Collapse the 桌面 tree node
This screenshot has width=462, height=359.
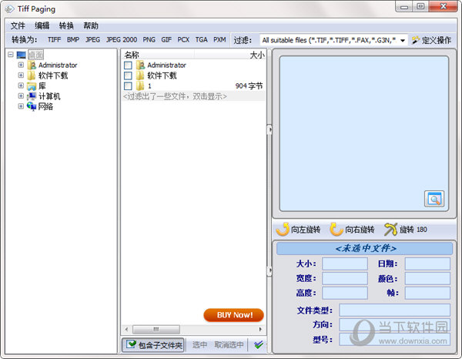(x=11, y=55)
